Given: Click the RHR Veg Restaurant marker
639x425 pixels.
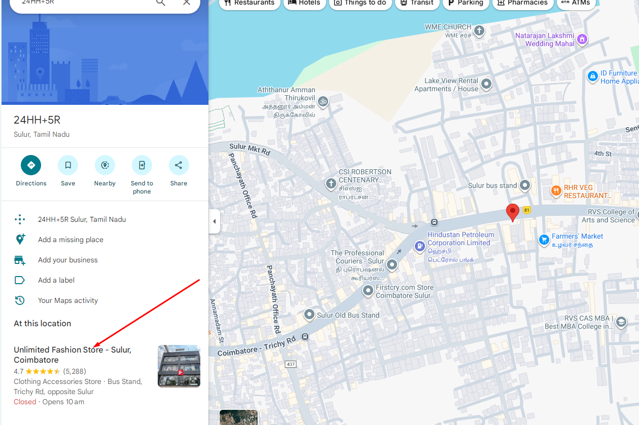Looking at the screenshot, I should coord(556,191).
